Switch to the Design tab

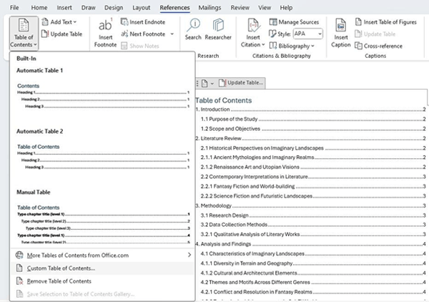(114, 8)
